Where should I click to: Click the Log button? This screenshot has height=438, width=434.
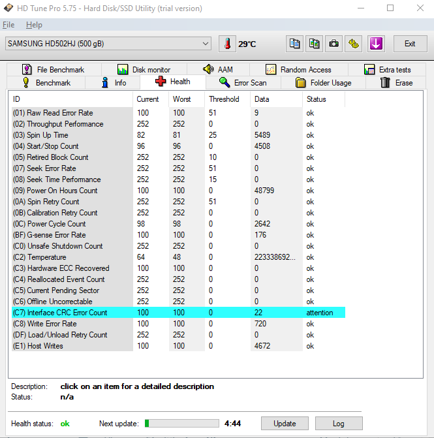click(339, 424)
